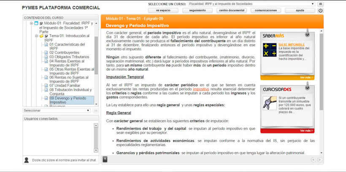Screen dimensions: 346x172
Task: Click the 'Regla General' heading
Action: (119, 113)
